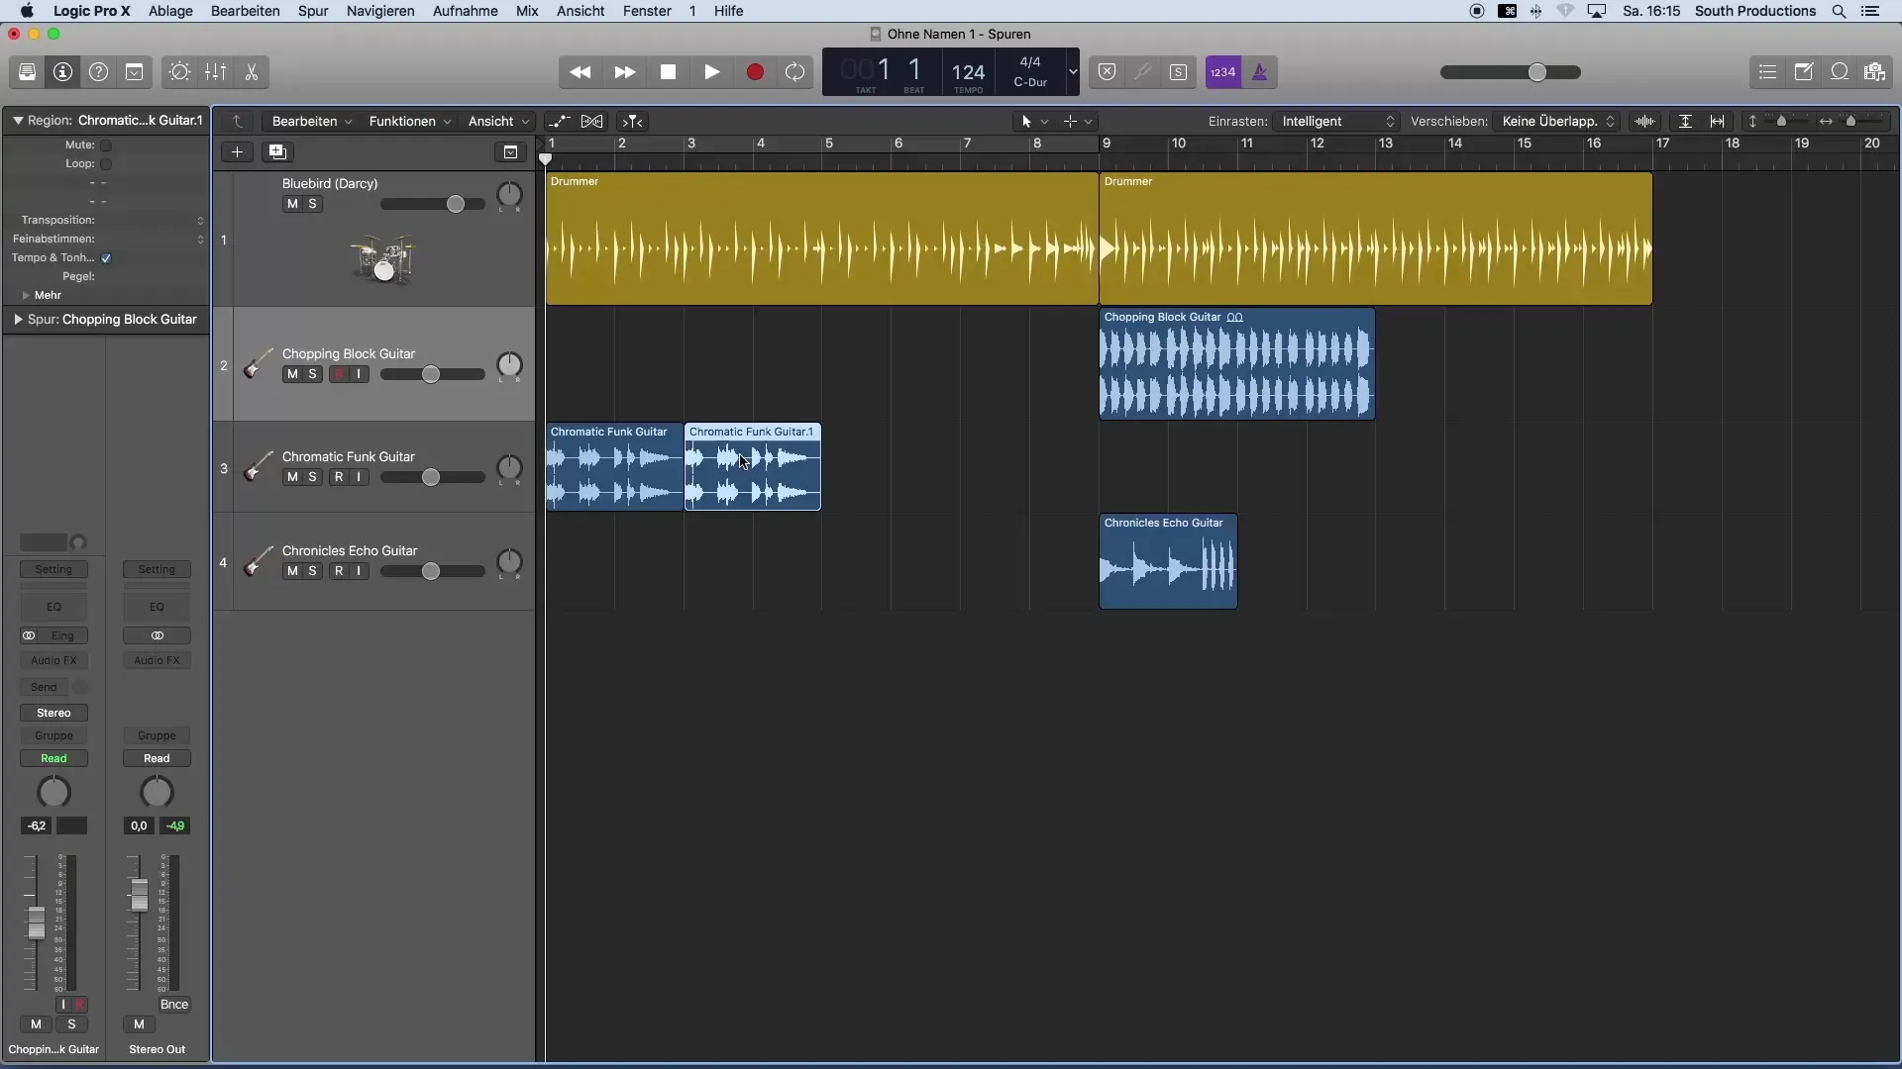Click the horizontal auto zoom icon
The width and height of the screenshot is (1902, 1069).
(1718, 121)
